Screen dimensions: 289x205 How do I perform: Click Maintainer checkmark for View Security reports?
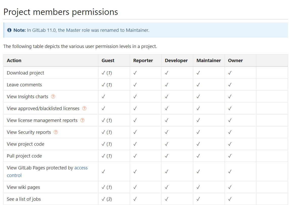[198, 132]
